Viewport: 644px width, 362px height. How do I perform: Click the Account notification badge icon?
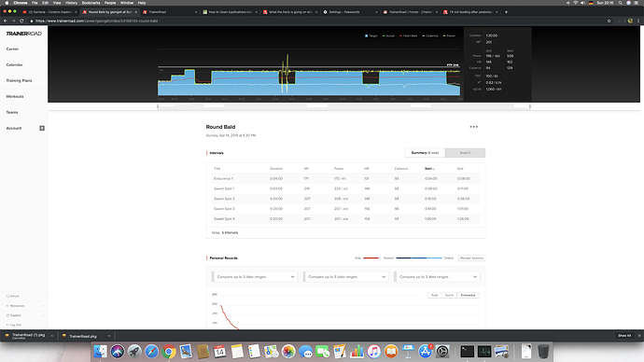42,128
